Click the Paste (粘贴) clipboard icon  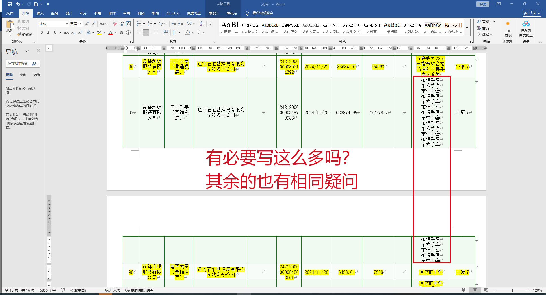10,24
